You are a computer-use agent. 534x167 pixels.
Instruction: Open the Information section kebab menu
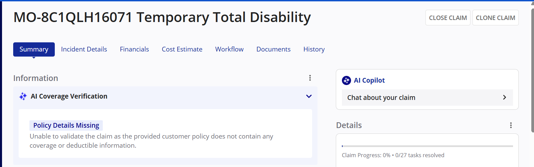click(310, 78)
